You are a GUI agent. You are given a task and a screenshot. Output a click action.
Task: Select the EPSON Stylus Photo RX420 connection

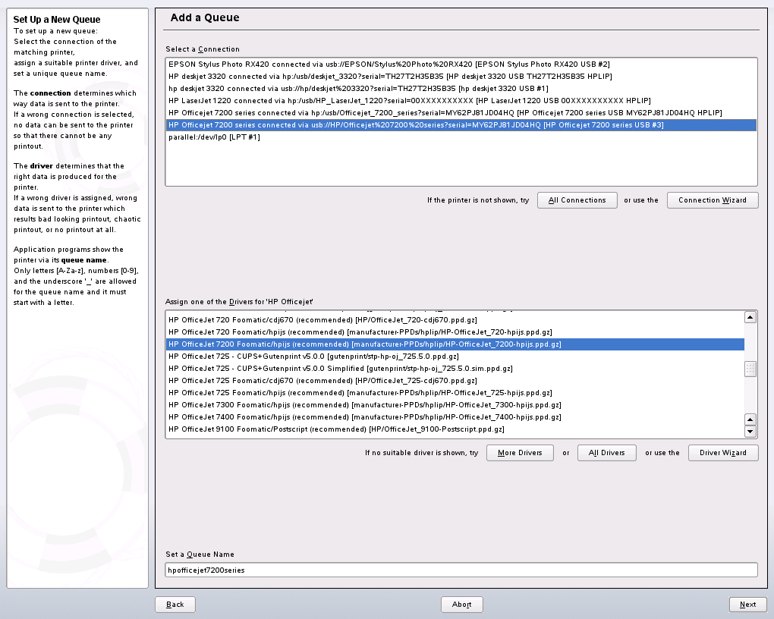389,64
